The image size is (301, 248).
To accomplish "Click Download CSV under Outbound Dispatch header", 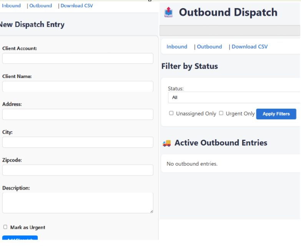I will (x=249, y=46).
